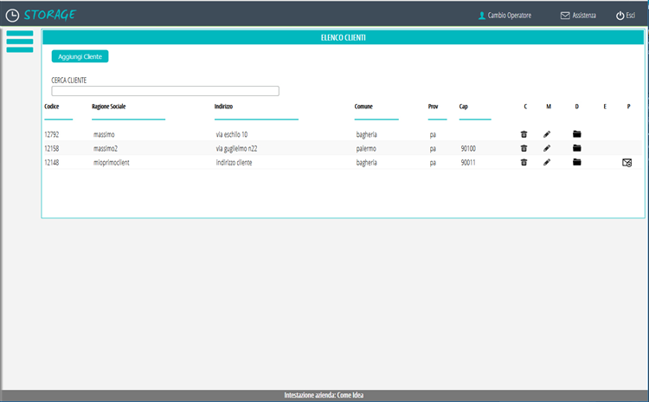The width and height of the screenshot is (649, 402).
Task: Click address via eschilo 10
Action: tap(232, 134)
